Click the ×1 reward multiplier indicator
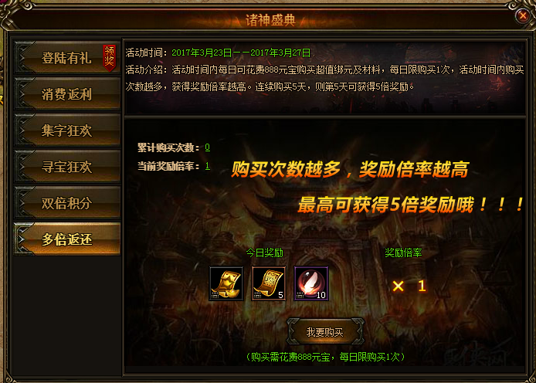This screenshot has height=383, width=536. pyautogui.click(x=409, y=286)
